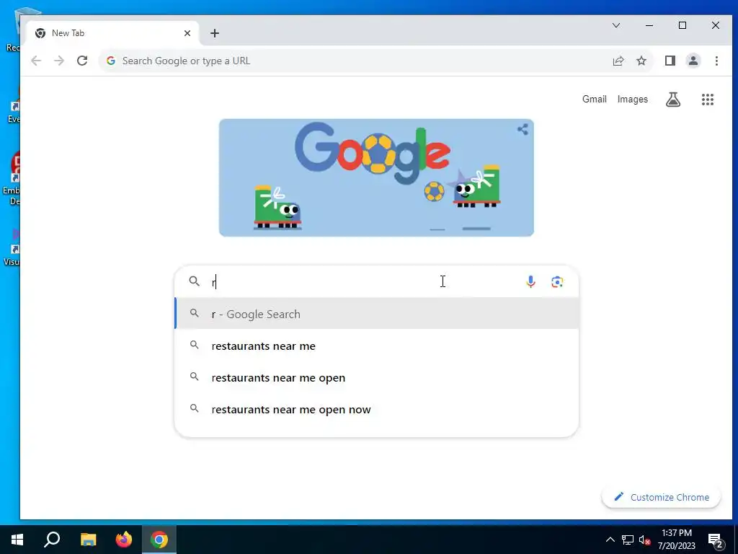738x554 pixels.
Task: Close the New Tab tab
Action: [x=187, y=33]
